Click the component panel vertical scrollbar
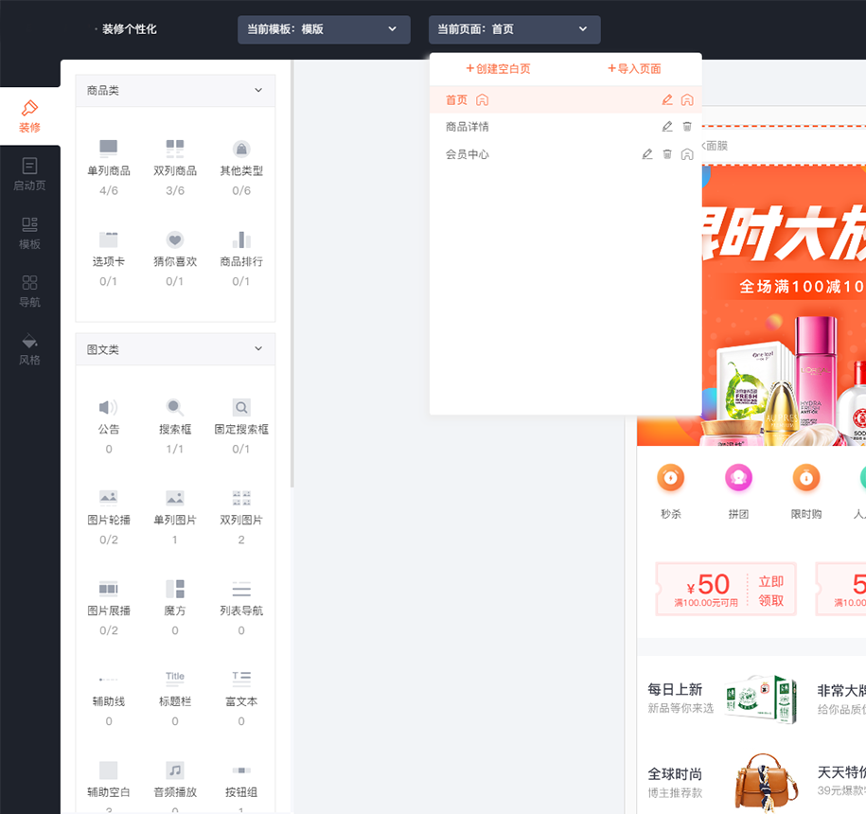This screenshot has width=866, height=814. [x=292, y=274]
